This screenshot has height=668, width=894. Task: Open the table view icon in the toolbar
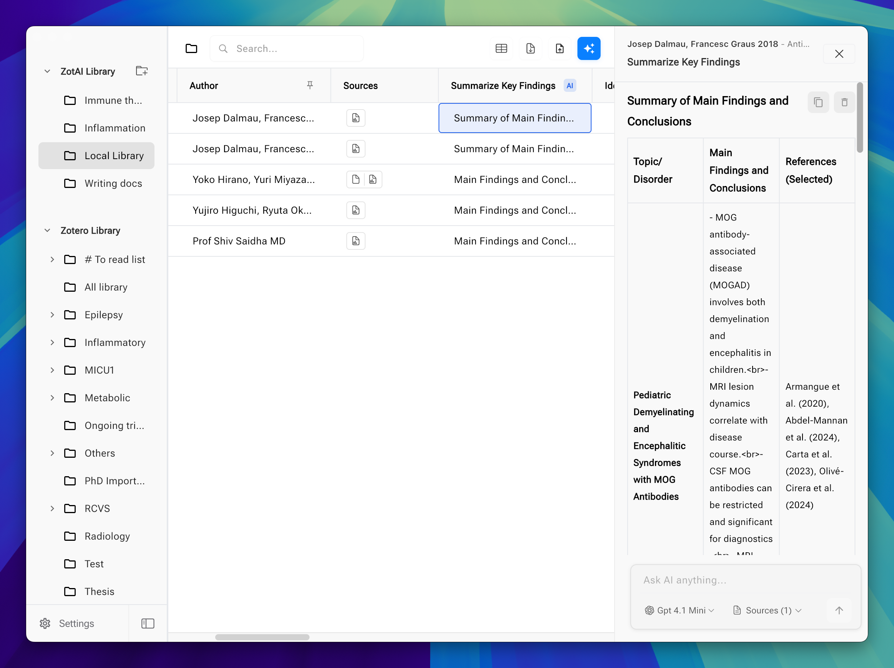(501, 48)
